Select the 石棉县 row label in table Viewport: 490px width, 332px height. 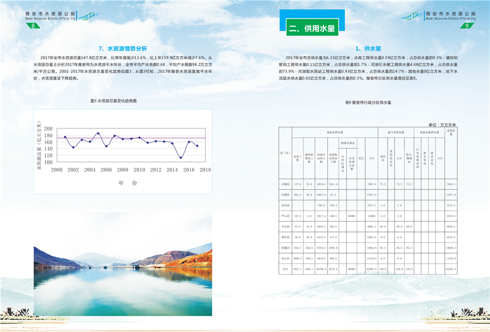(285, 185)
